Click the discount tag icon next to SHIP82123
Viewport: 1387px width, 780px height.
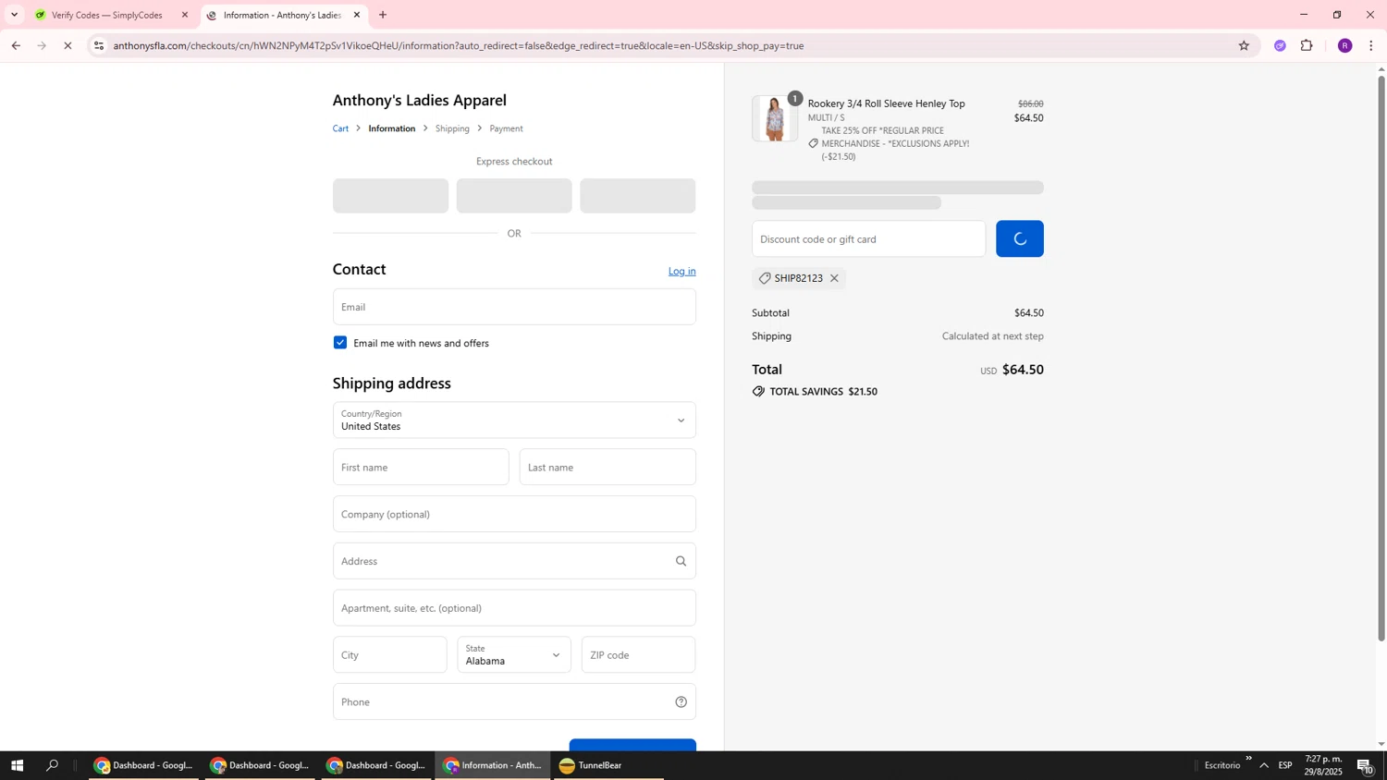pos(765,278)
